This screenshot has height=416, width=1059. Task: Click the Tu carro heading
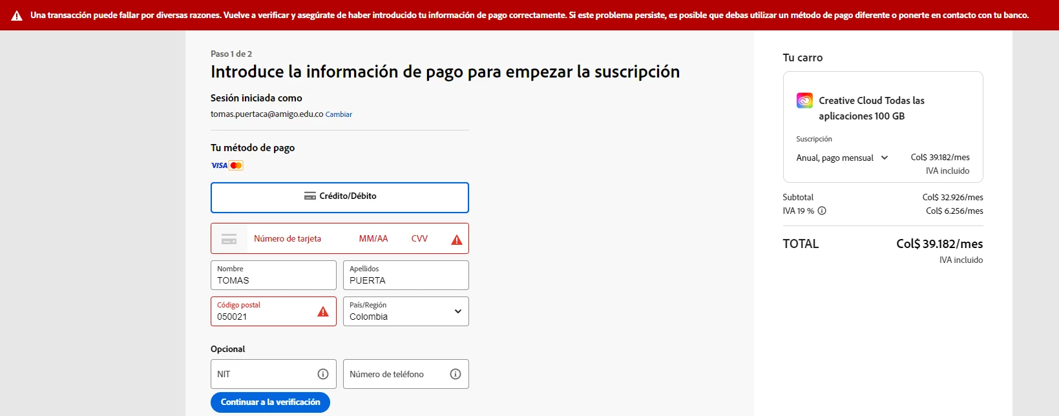click(802, 57)
